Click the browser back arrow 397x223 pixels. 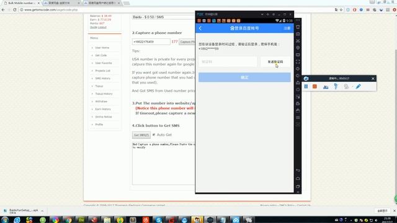click(3, 10)
